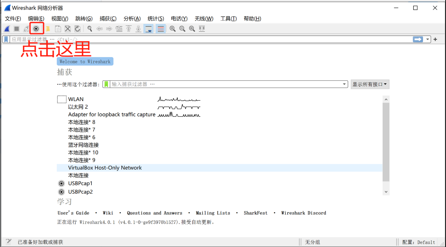Click the save capture file icon
Image resolution: width=446 pixels, height=247 pixels.
(58, 29)
